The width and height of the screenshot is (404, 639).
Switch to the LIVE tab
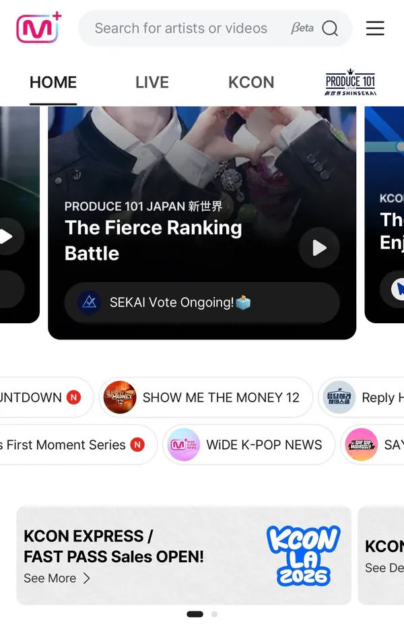coord(152,82)
